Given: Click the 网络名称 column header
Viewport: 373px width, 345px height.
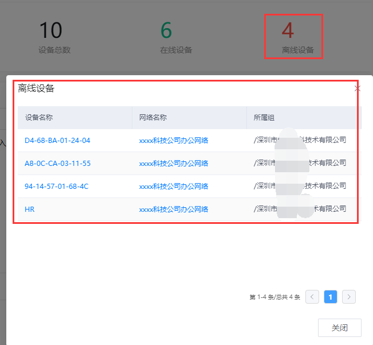Looking at the screenshot, I should point(153,118).
